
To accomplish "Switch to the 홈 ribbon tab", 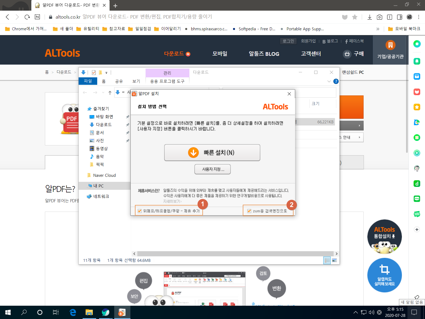I will click(104, 81).
